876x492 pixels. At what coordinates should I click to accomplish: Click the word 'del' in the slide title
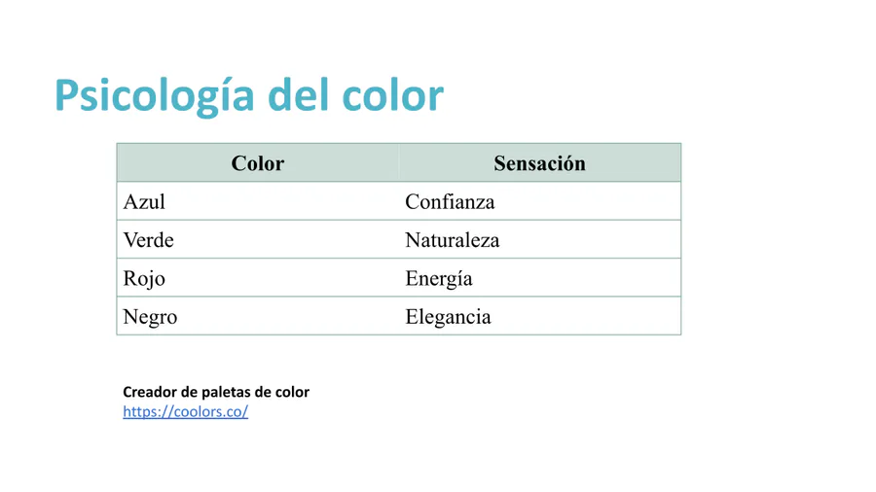click(x=298, y=95)
